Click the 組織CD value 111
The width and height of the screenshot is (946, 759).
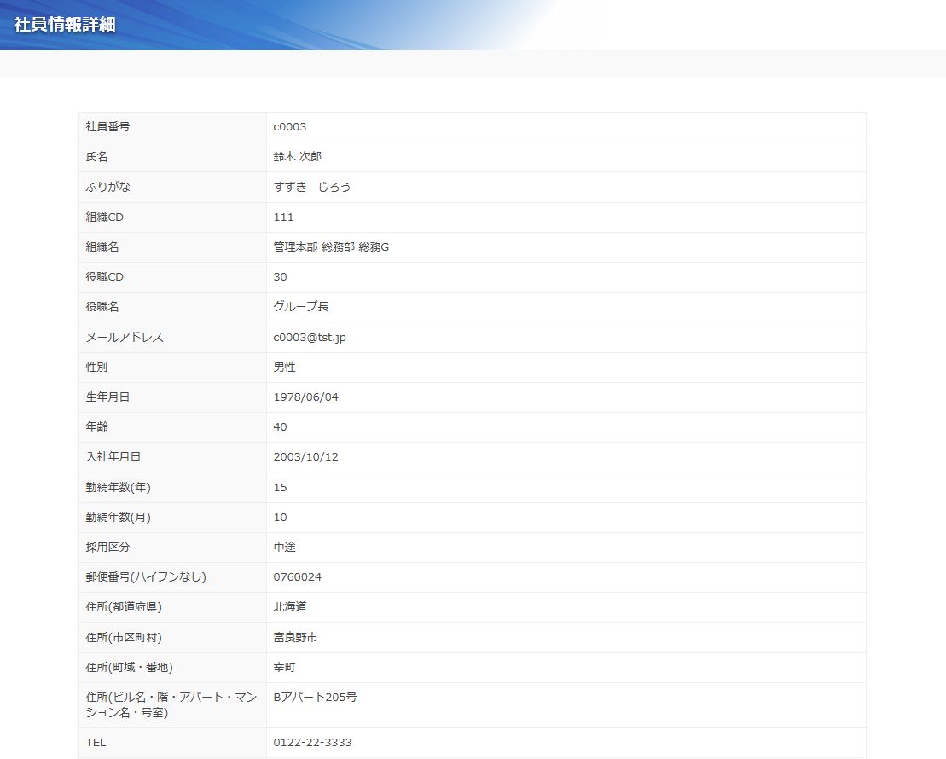tap(283, 217)
